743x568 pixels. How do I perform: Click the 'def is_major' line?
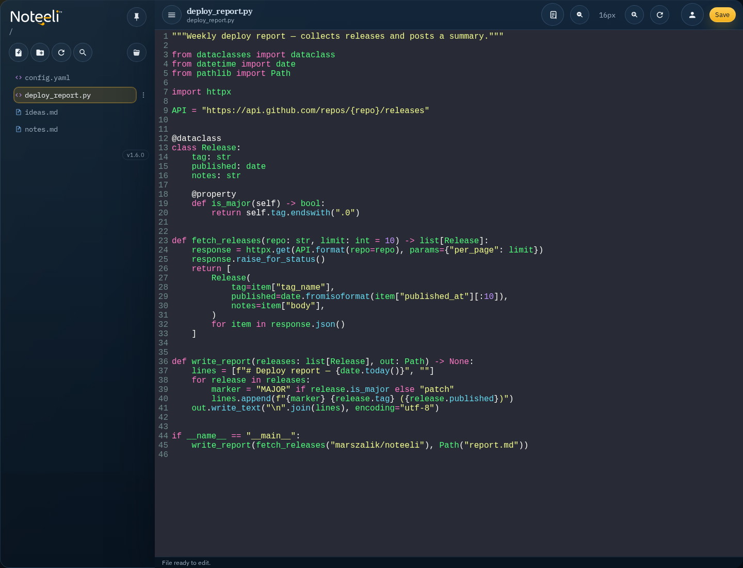[259, 203]
